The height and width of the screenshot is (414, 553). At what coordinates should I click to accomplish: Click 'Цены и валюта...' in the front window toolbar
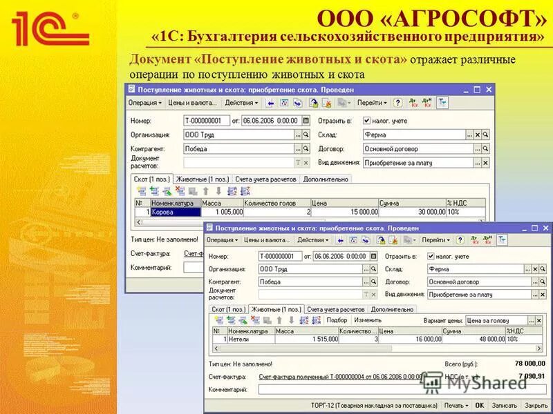[267, 240]
